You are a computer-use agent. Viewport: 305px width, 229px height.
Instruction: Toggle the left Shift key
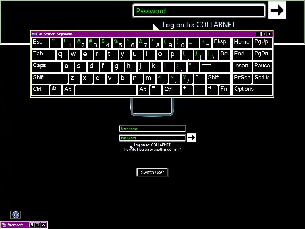point(49,79)
